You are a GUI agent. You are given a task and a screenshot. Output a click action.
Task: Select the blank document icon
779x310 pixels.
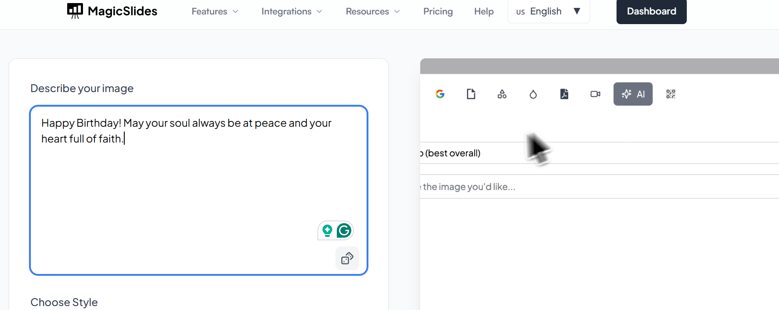(x=471, y=94)
